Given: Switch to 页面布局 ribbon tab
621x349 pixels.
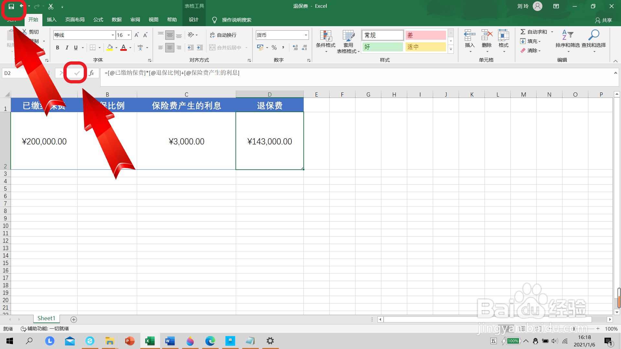Looking at the screenshot, I should point(75,20).
